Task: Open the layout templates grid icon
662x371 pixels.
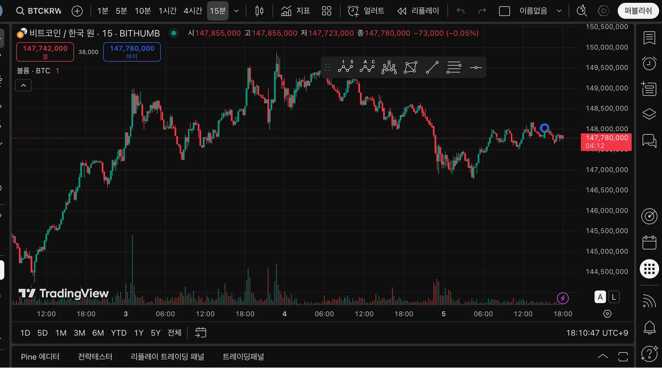Action: 326,11
